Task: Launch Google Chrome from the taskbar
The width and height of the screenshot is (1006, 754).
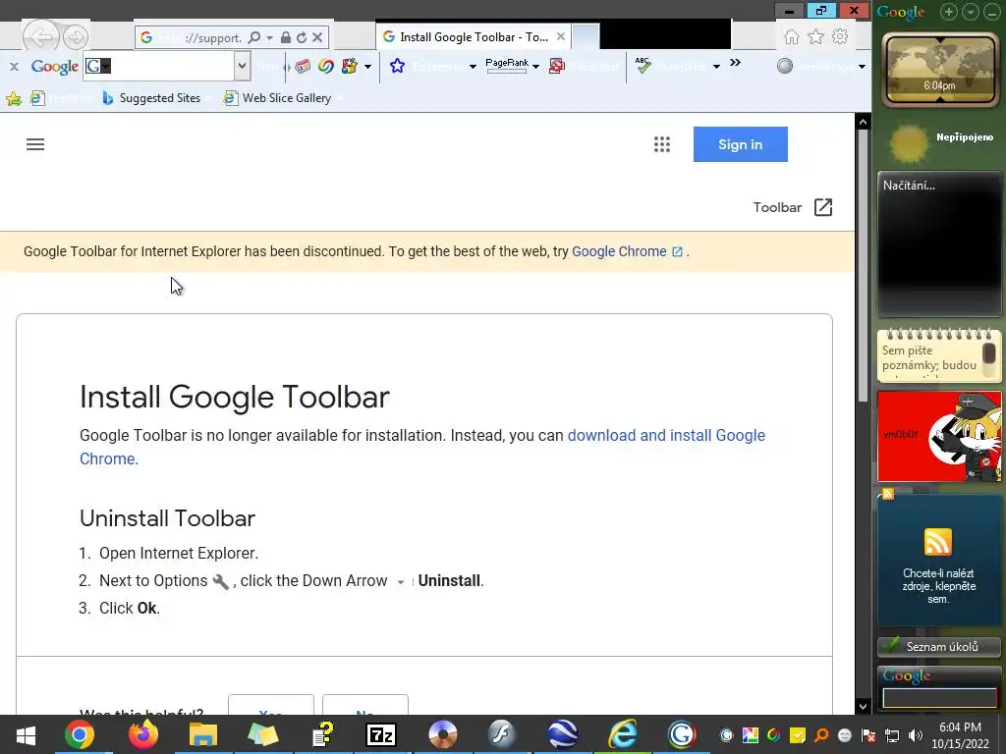Action: [x=79, y=734]
